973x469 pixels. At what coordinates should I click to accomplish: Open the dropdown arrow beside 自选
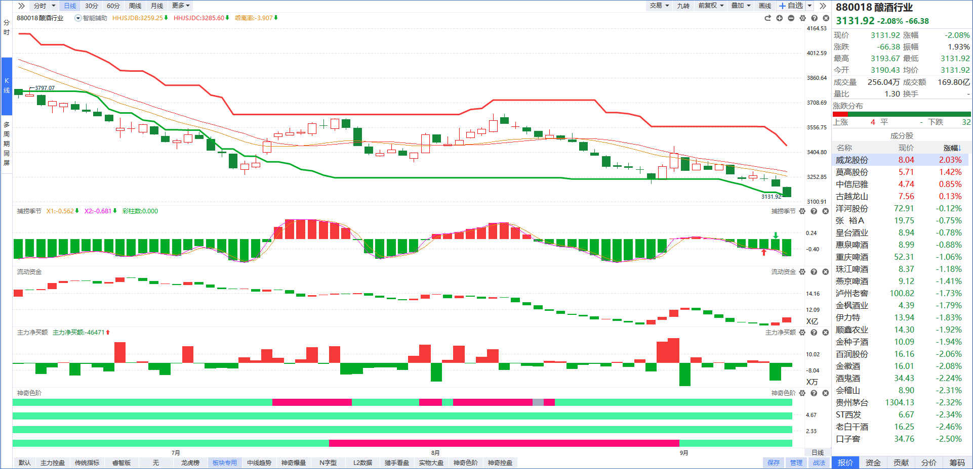tap(809, 6)
